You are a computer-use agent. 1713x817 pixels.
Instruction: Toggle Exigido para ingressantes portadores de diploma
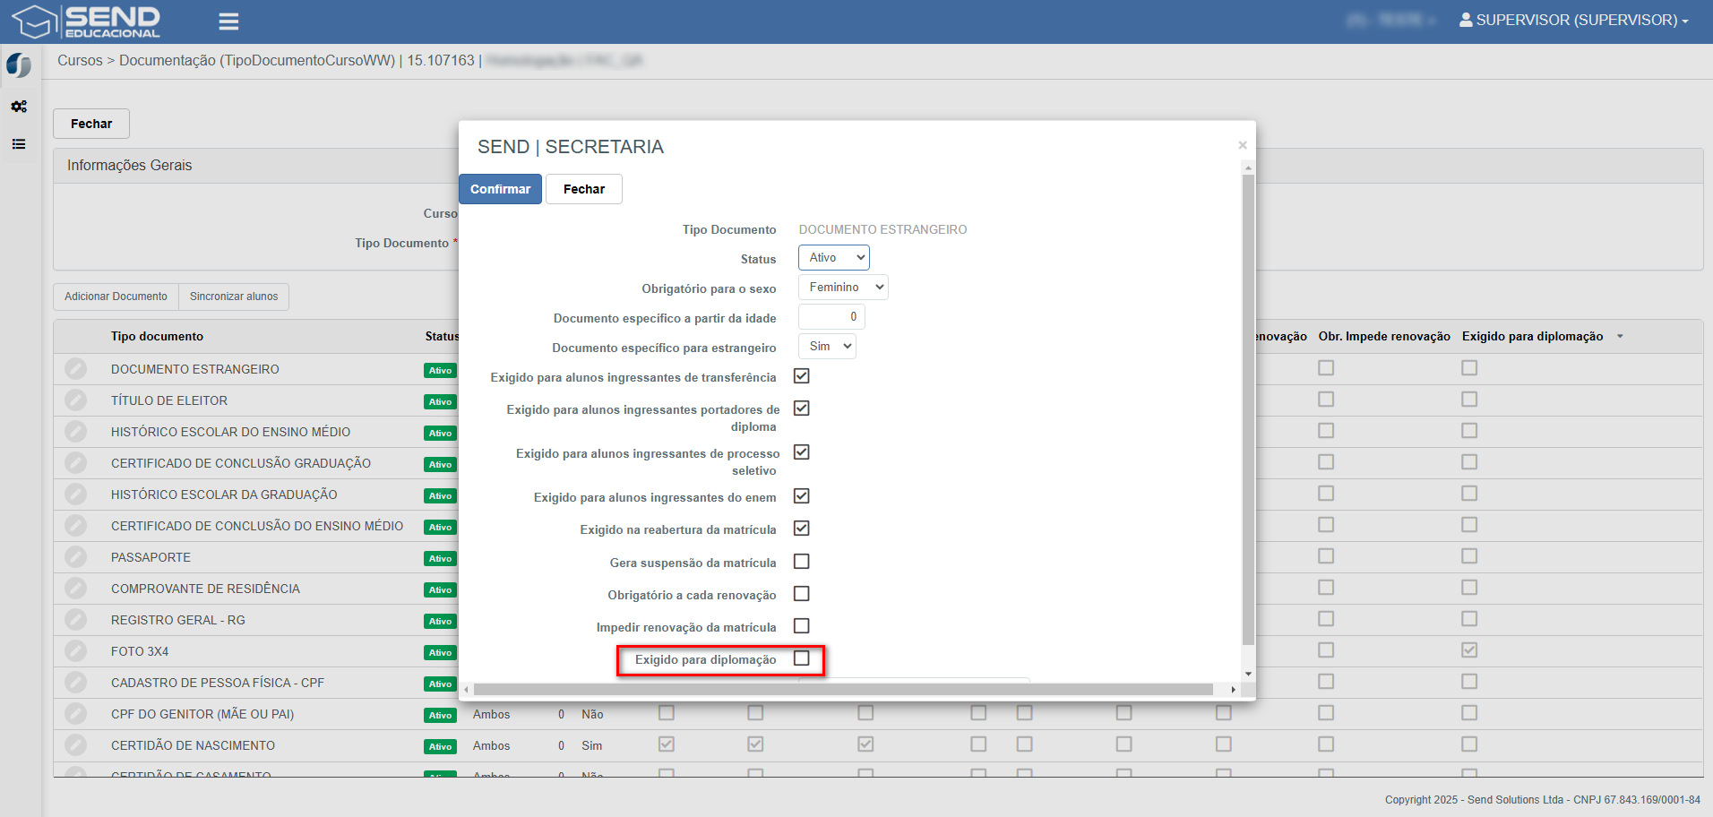[802, 408]
